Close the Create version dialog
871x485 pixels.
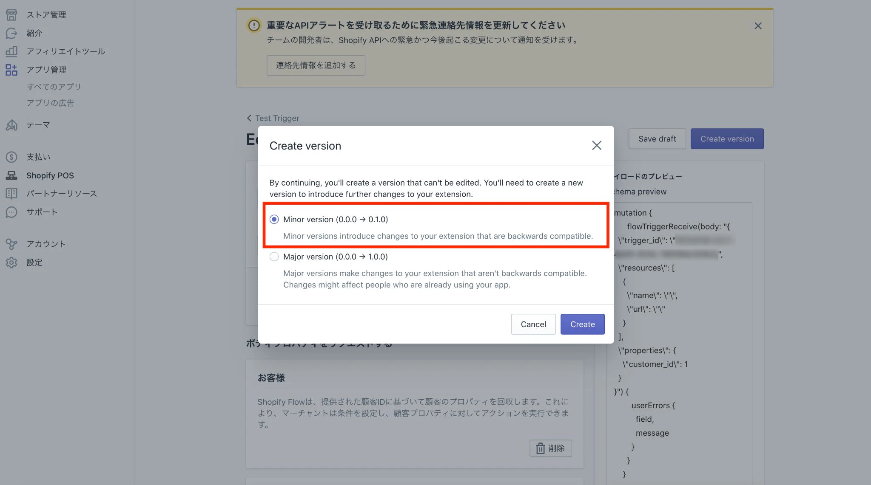(597, 145)
